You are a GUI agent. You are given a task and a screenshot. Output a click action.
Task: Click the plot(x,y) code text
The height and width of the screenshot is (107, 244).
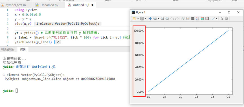click(23, 24)
